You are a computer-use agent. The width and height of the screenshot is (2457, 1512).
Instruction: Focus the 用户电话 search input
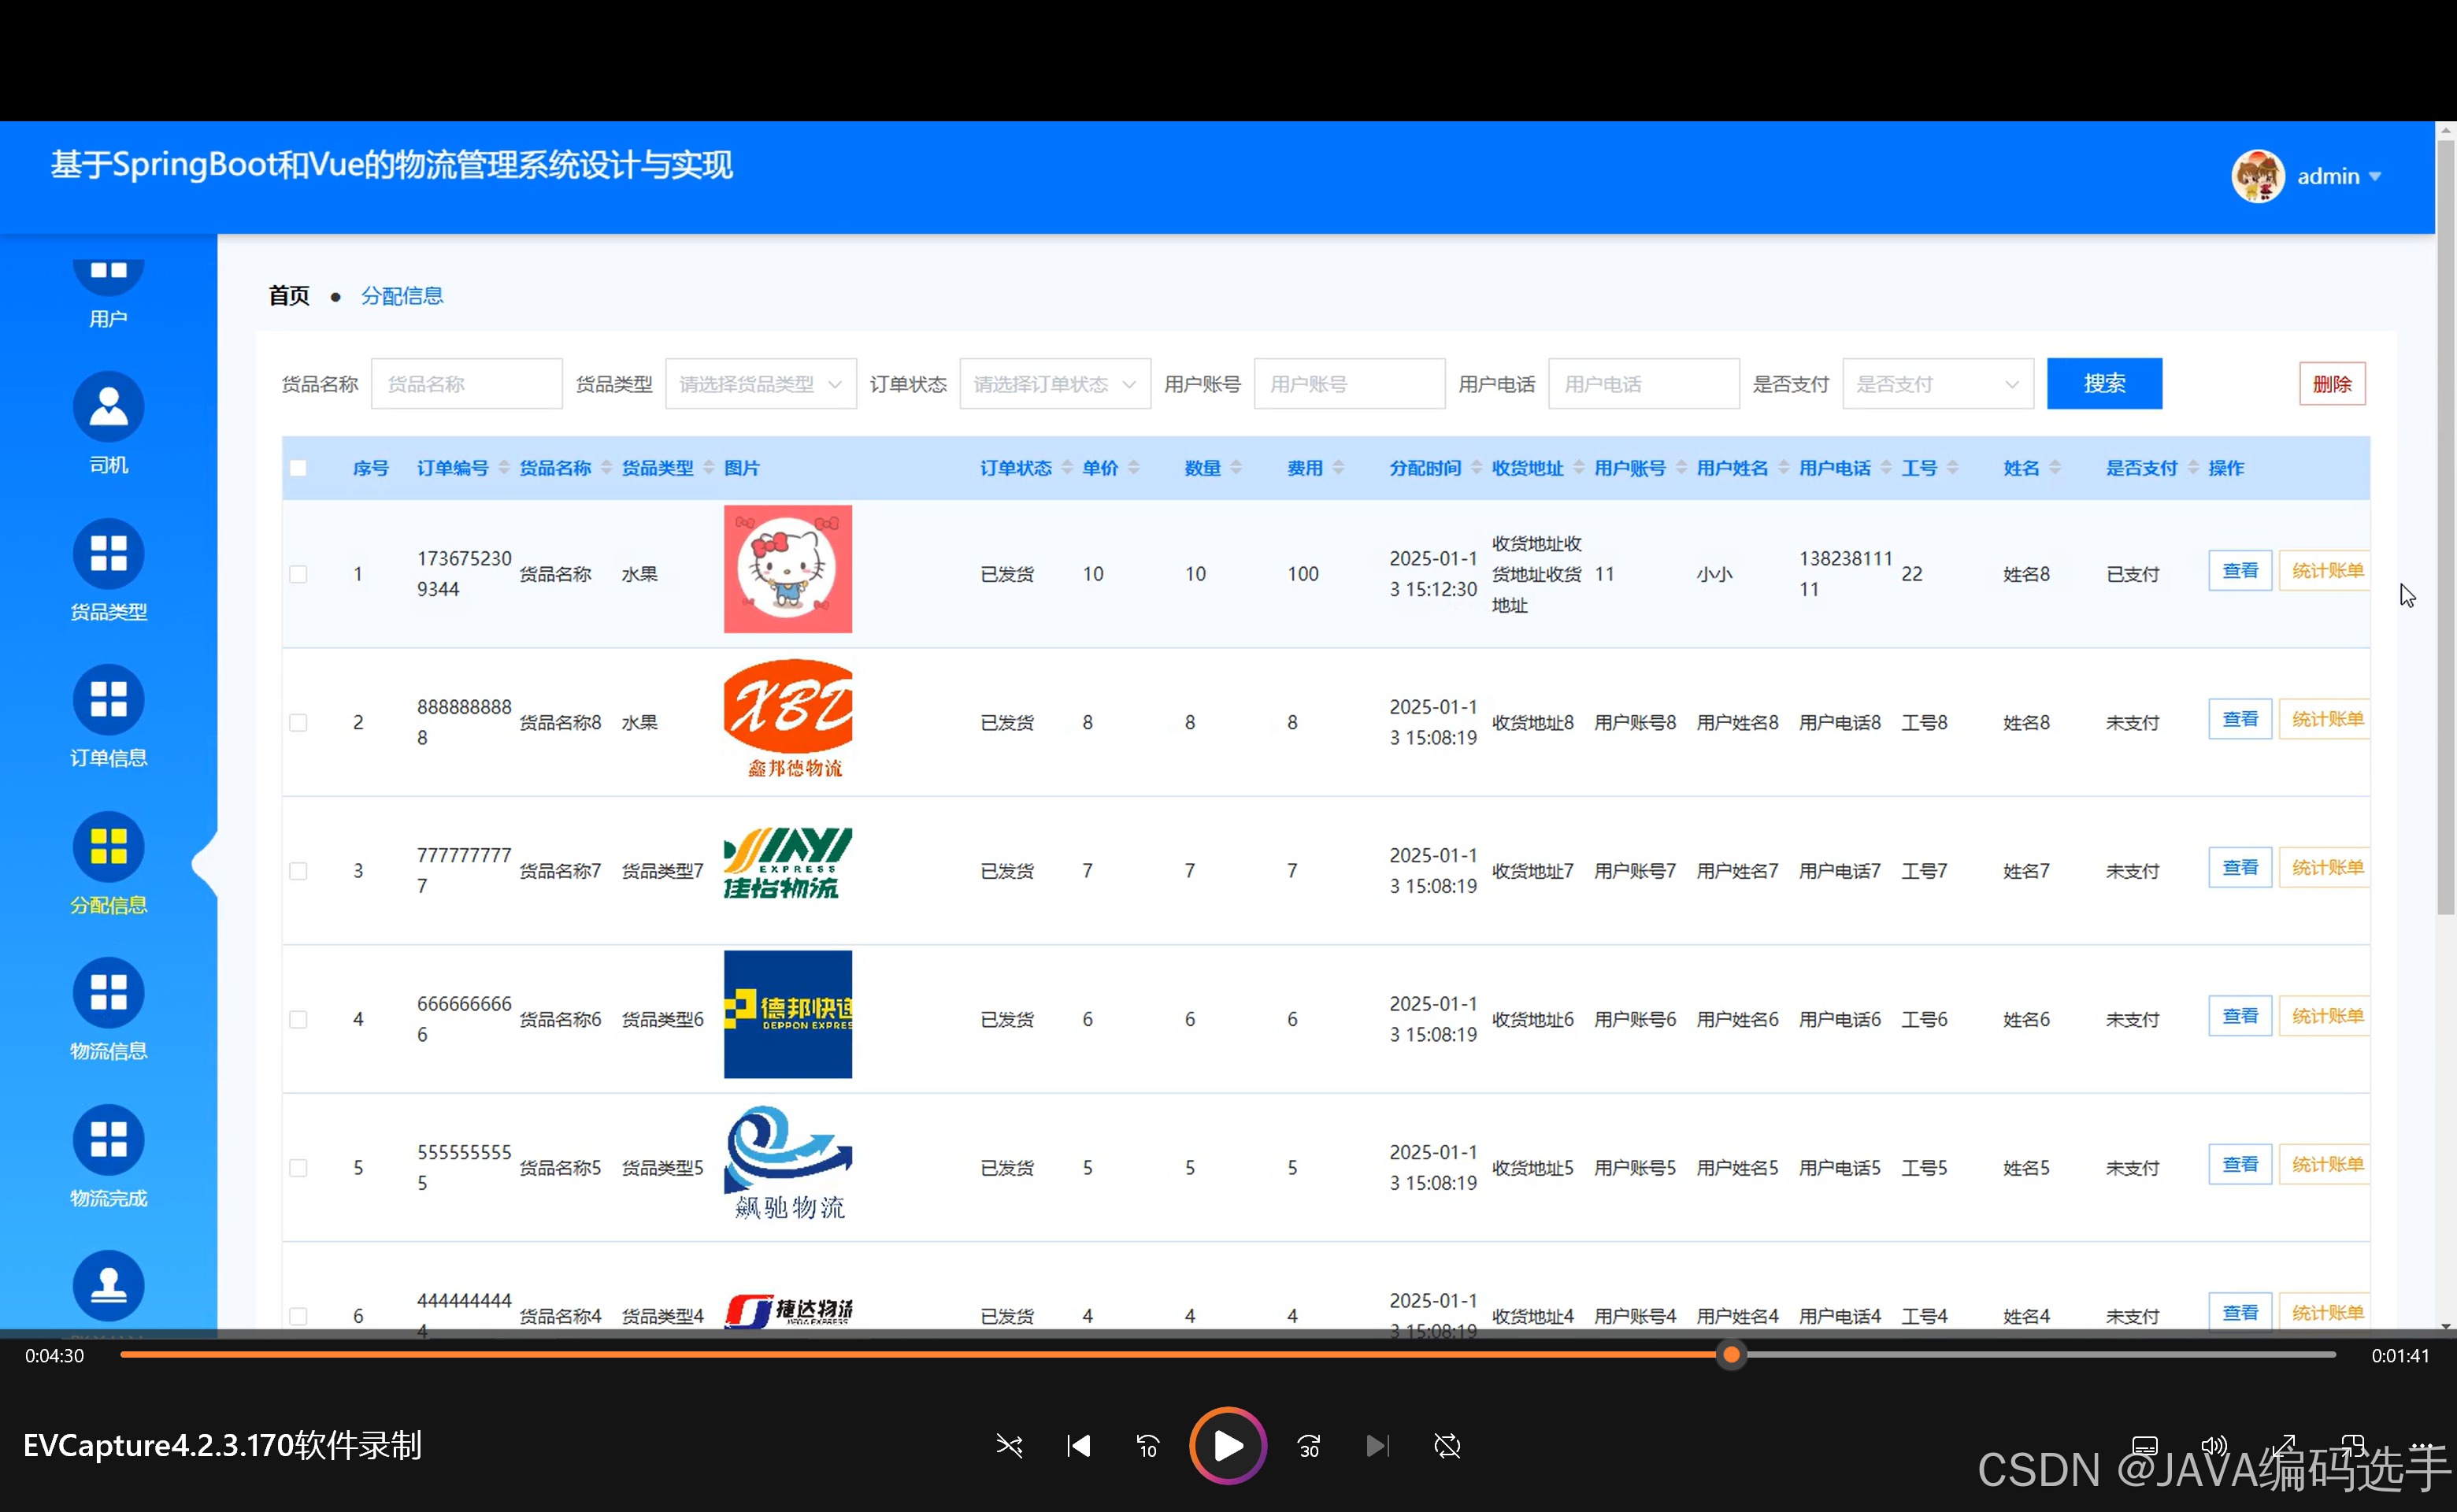1643,384
